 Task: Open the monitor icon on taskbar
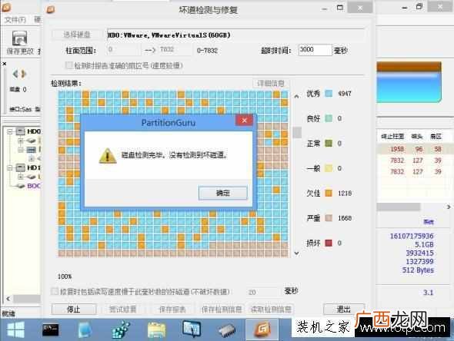[192, 329]
